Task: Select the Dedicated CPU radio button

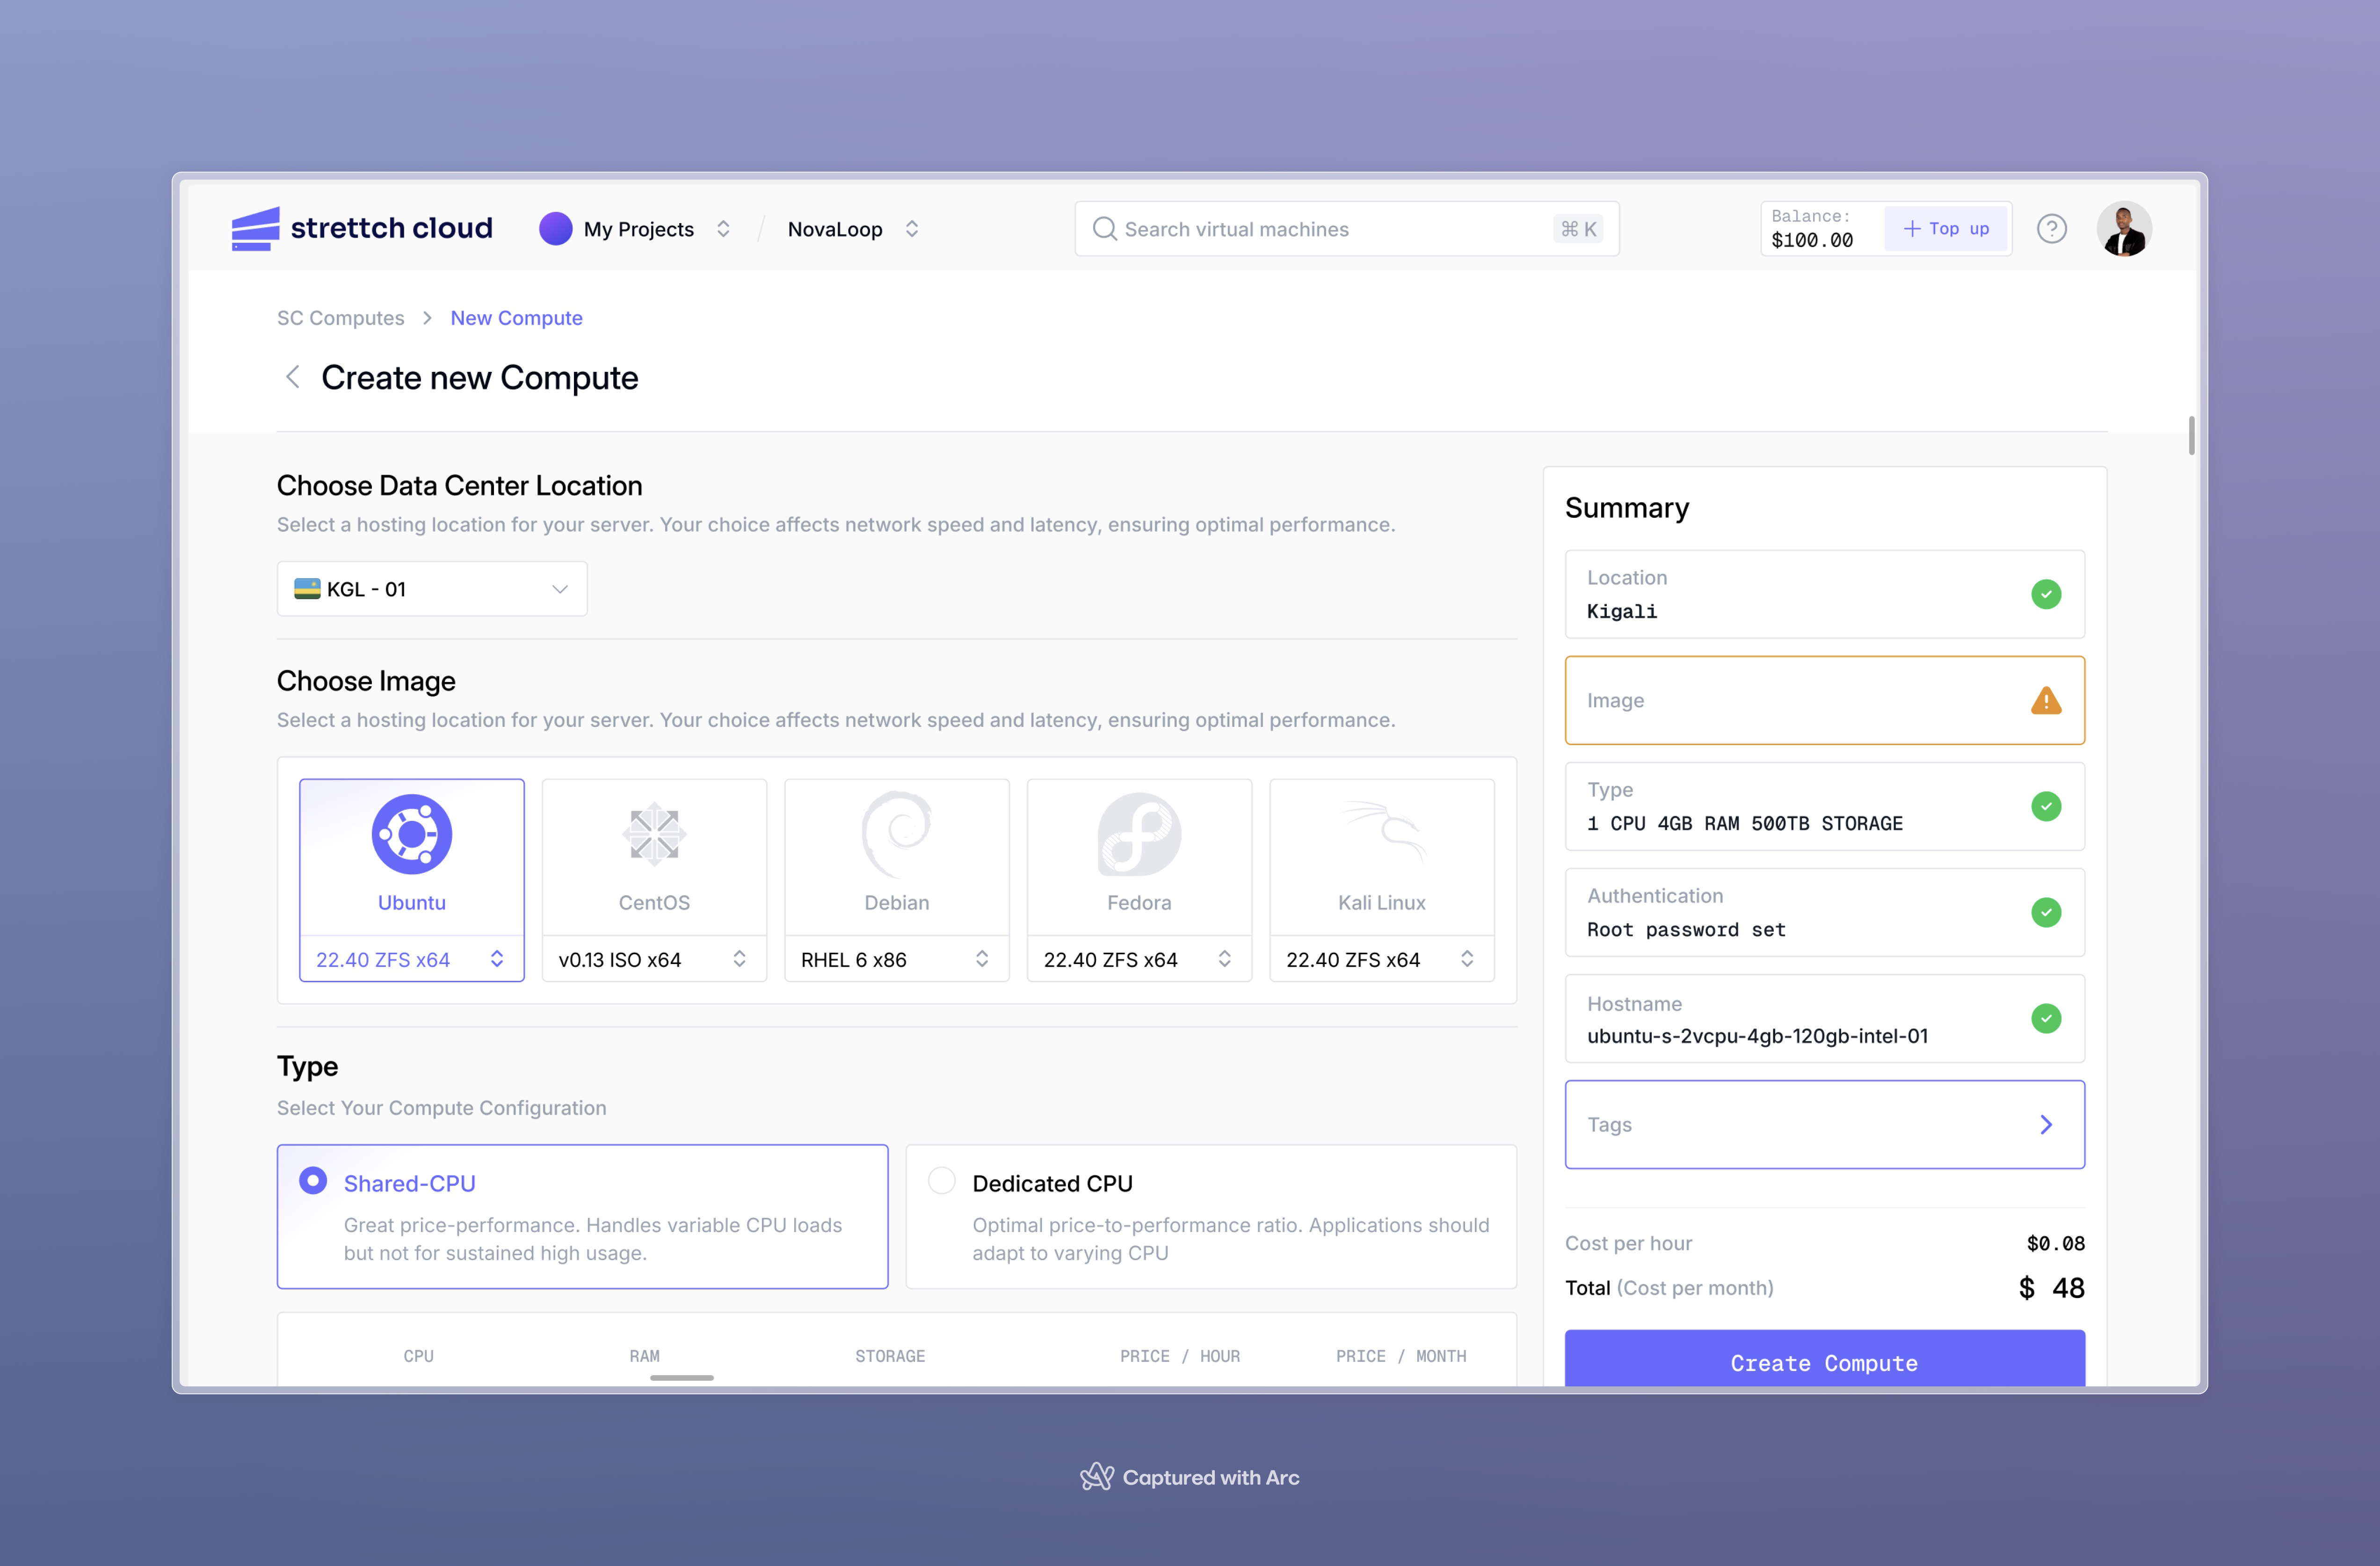Action: tap(941, 1181)
